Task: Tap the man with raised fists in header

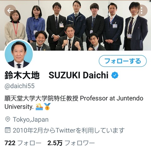Action: pos(70,38)
